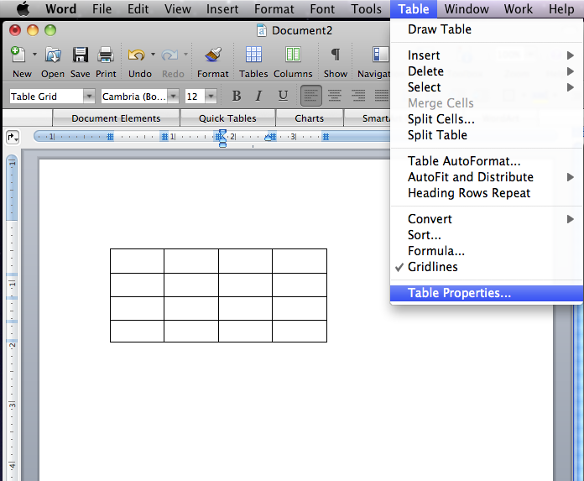Screen dimensions: 584x481
Task: Click the right indent marker on ruler
Action: tap(269, 138)
